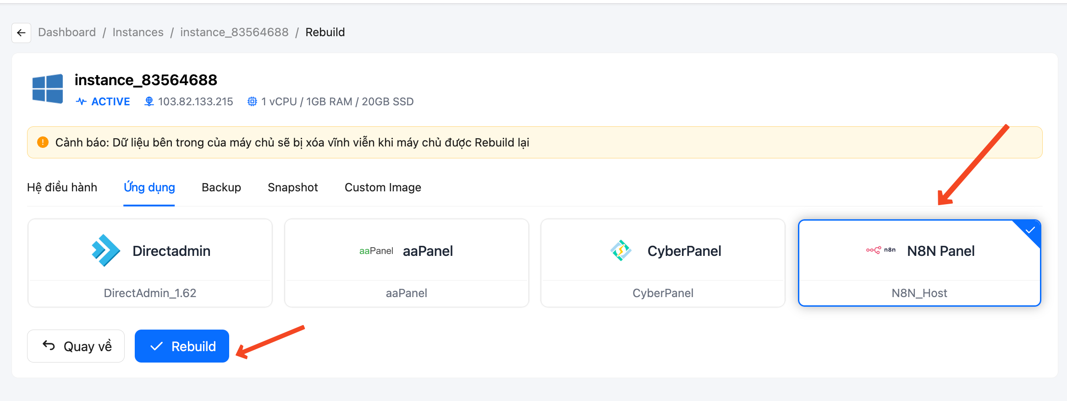The width and height of the screenshot is (1067, 401).
Task: Click the aaPanel version label
Action: [407, 293]
